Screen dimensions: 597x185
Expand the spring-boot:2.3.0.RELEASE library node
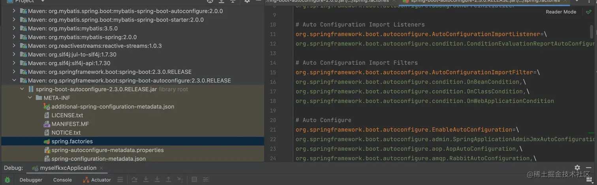point(14,72)
